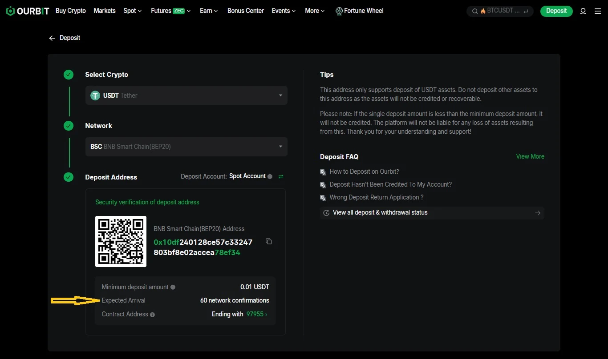Image resolution: width=608 pixels, height=359 pixels.
Task: Copy the BEP20 deposit address
Action: point(268,241)
